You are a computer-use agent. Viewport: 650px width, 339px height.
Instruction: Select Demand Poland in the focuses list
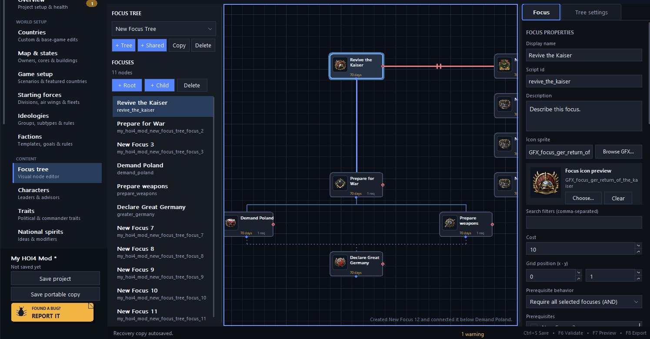163,169
